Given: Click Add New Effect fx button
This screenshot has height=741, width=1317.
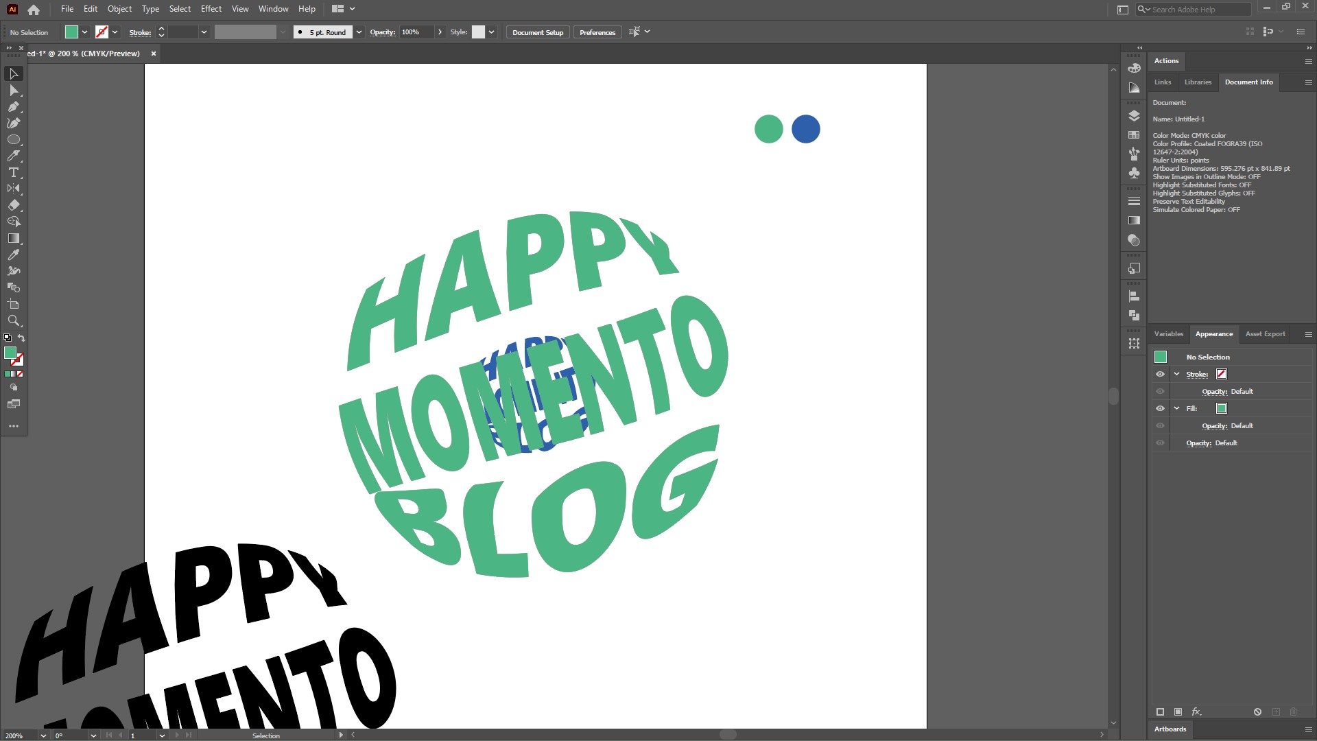Looking at the screenshot, I should 1196,712.
